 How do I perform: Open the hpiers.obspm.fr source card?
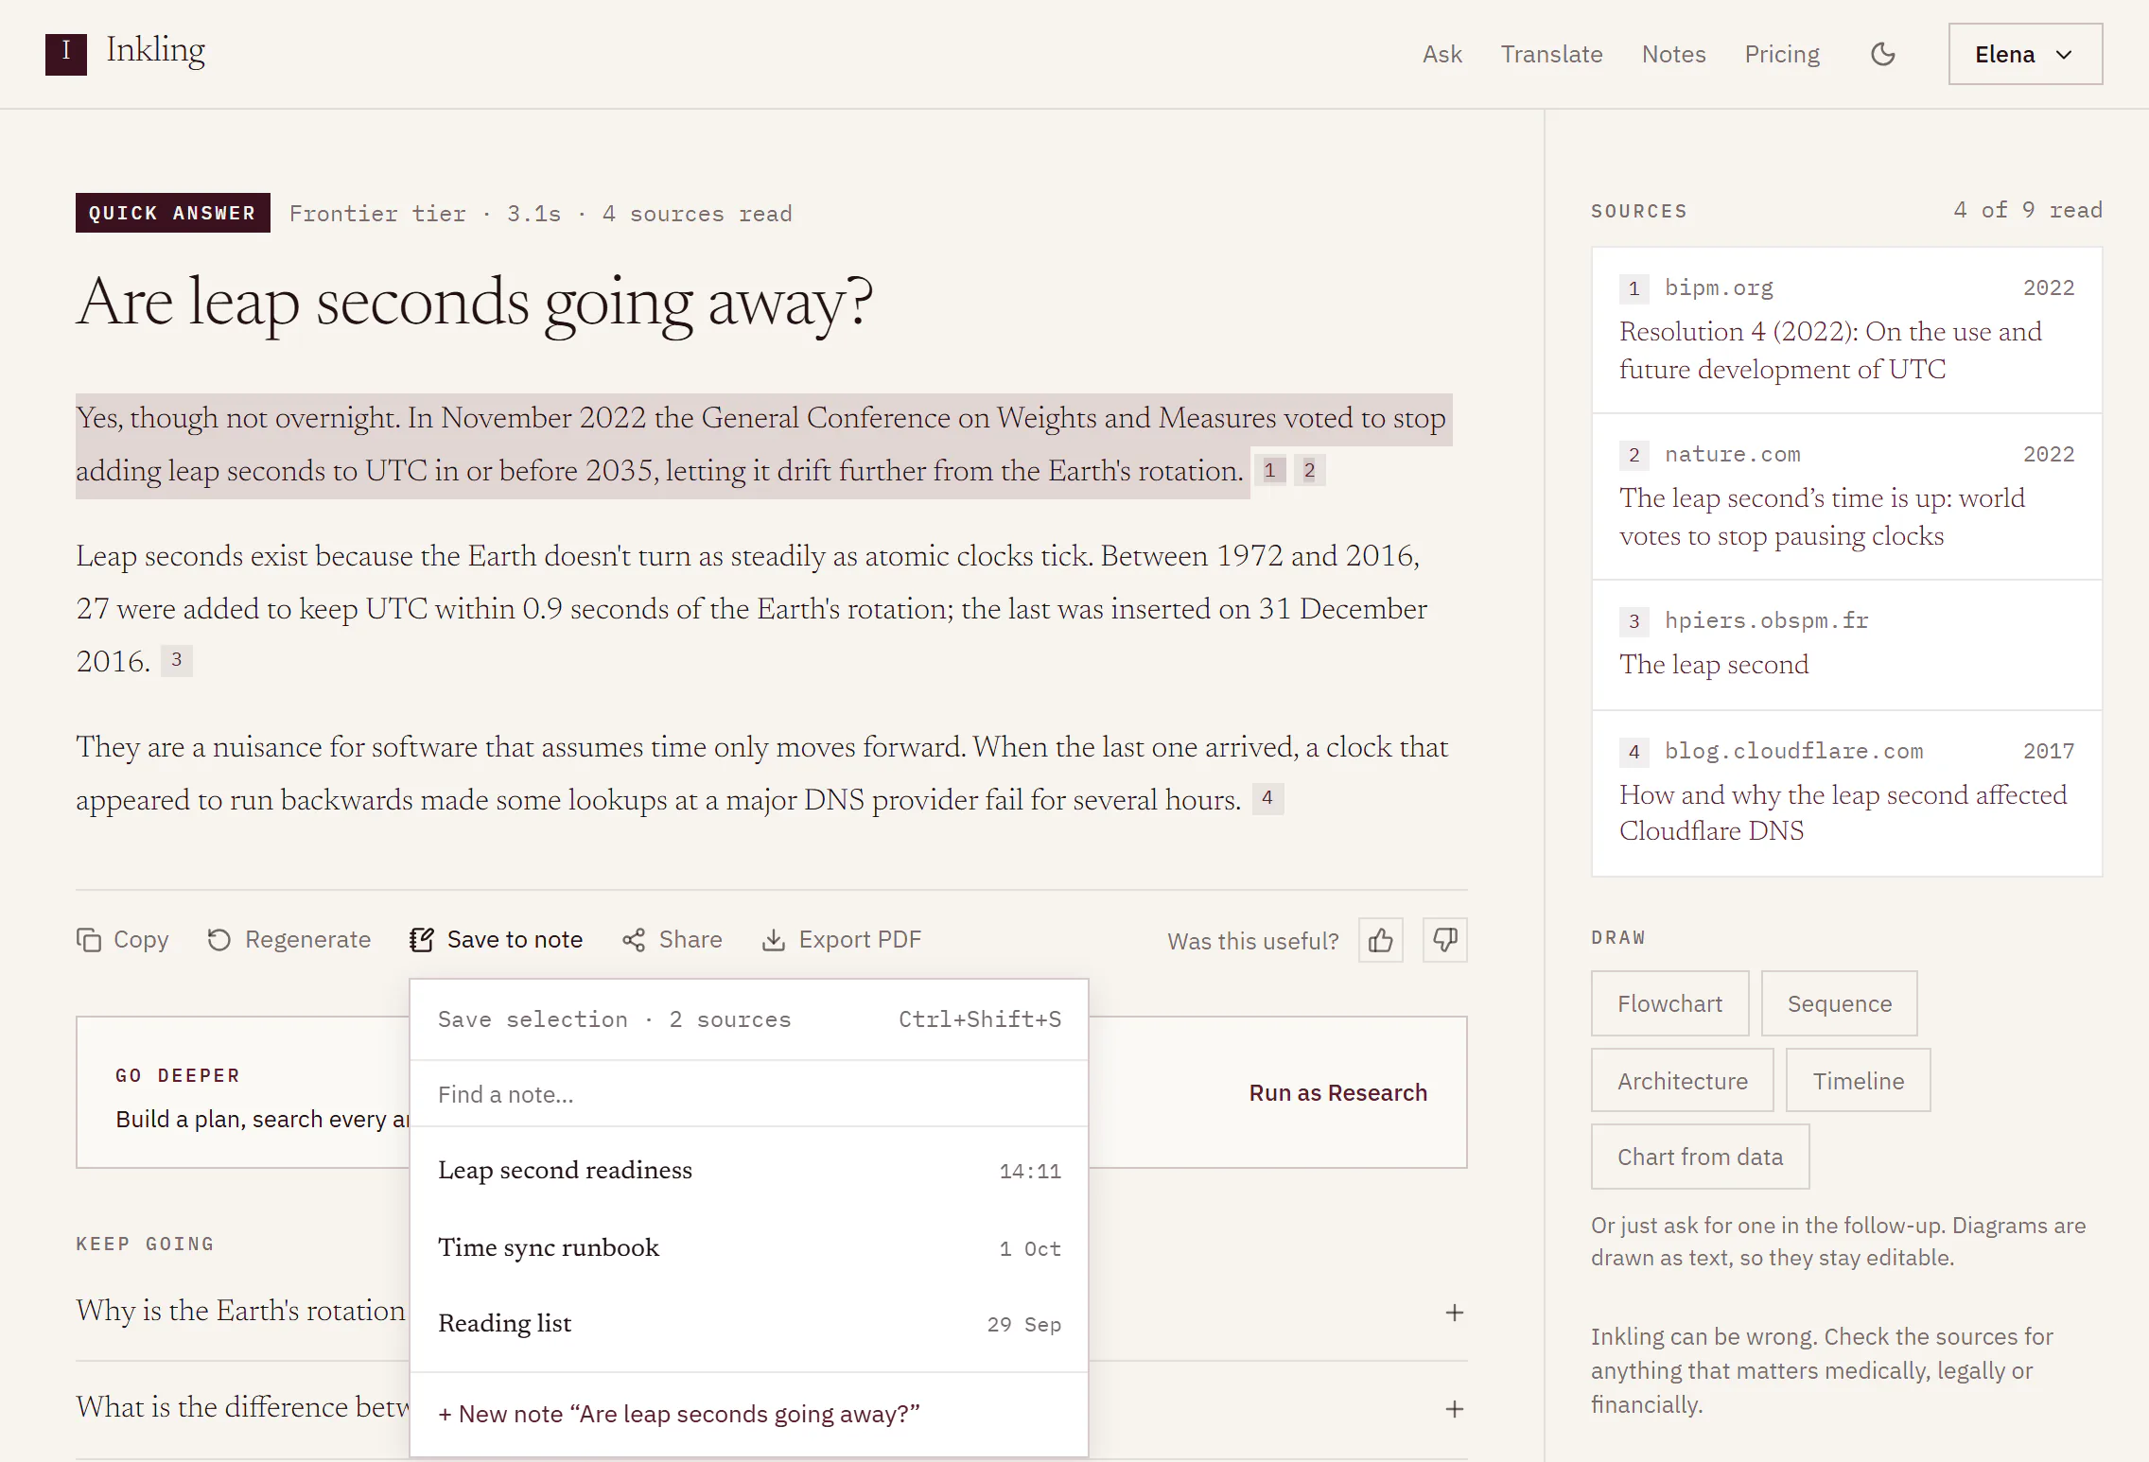(x=1846, y=645)
